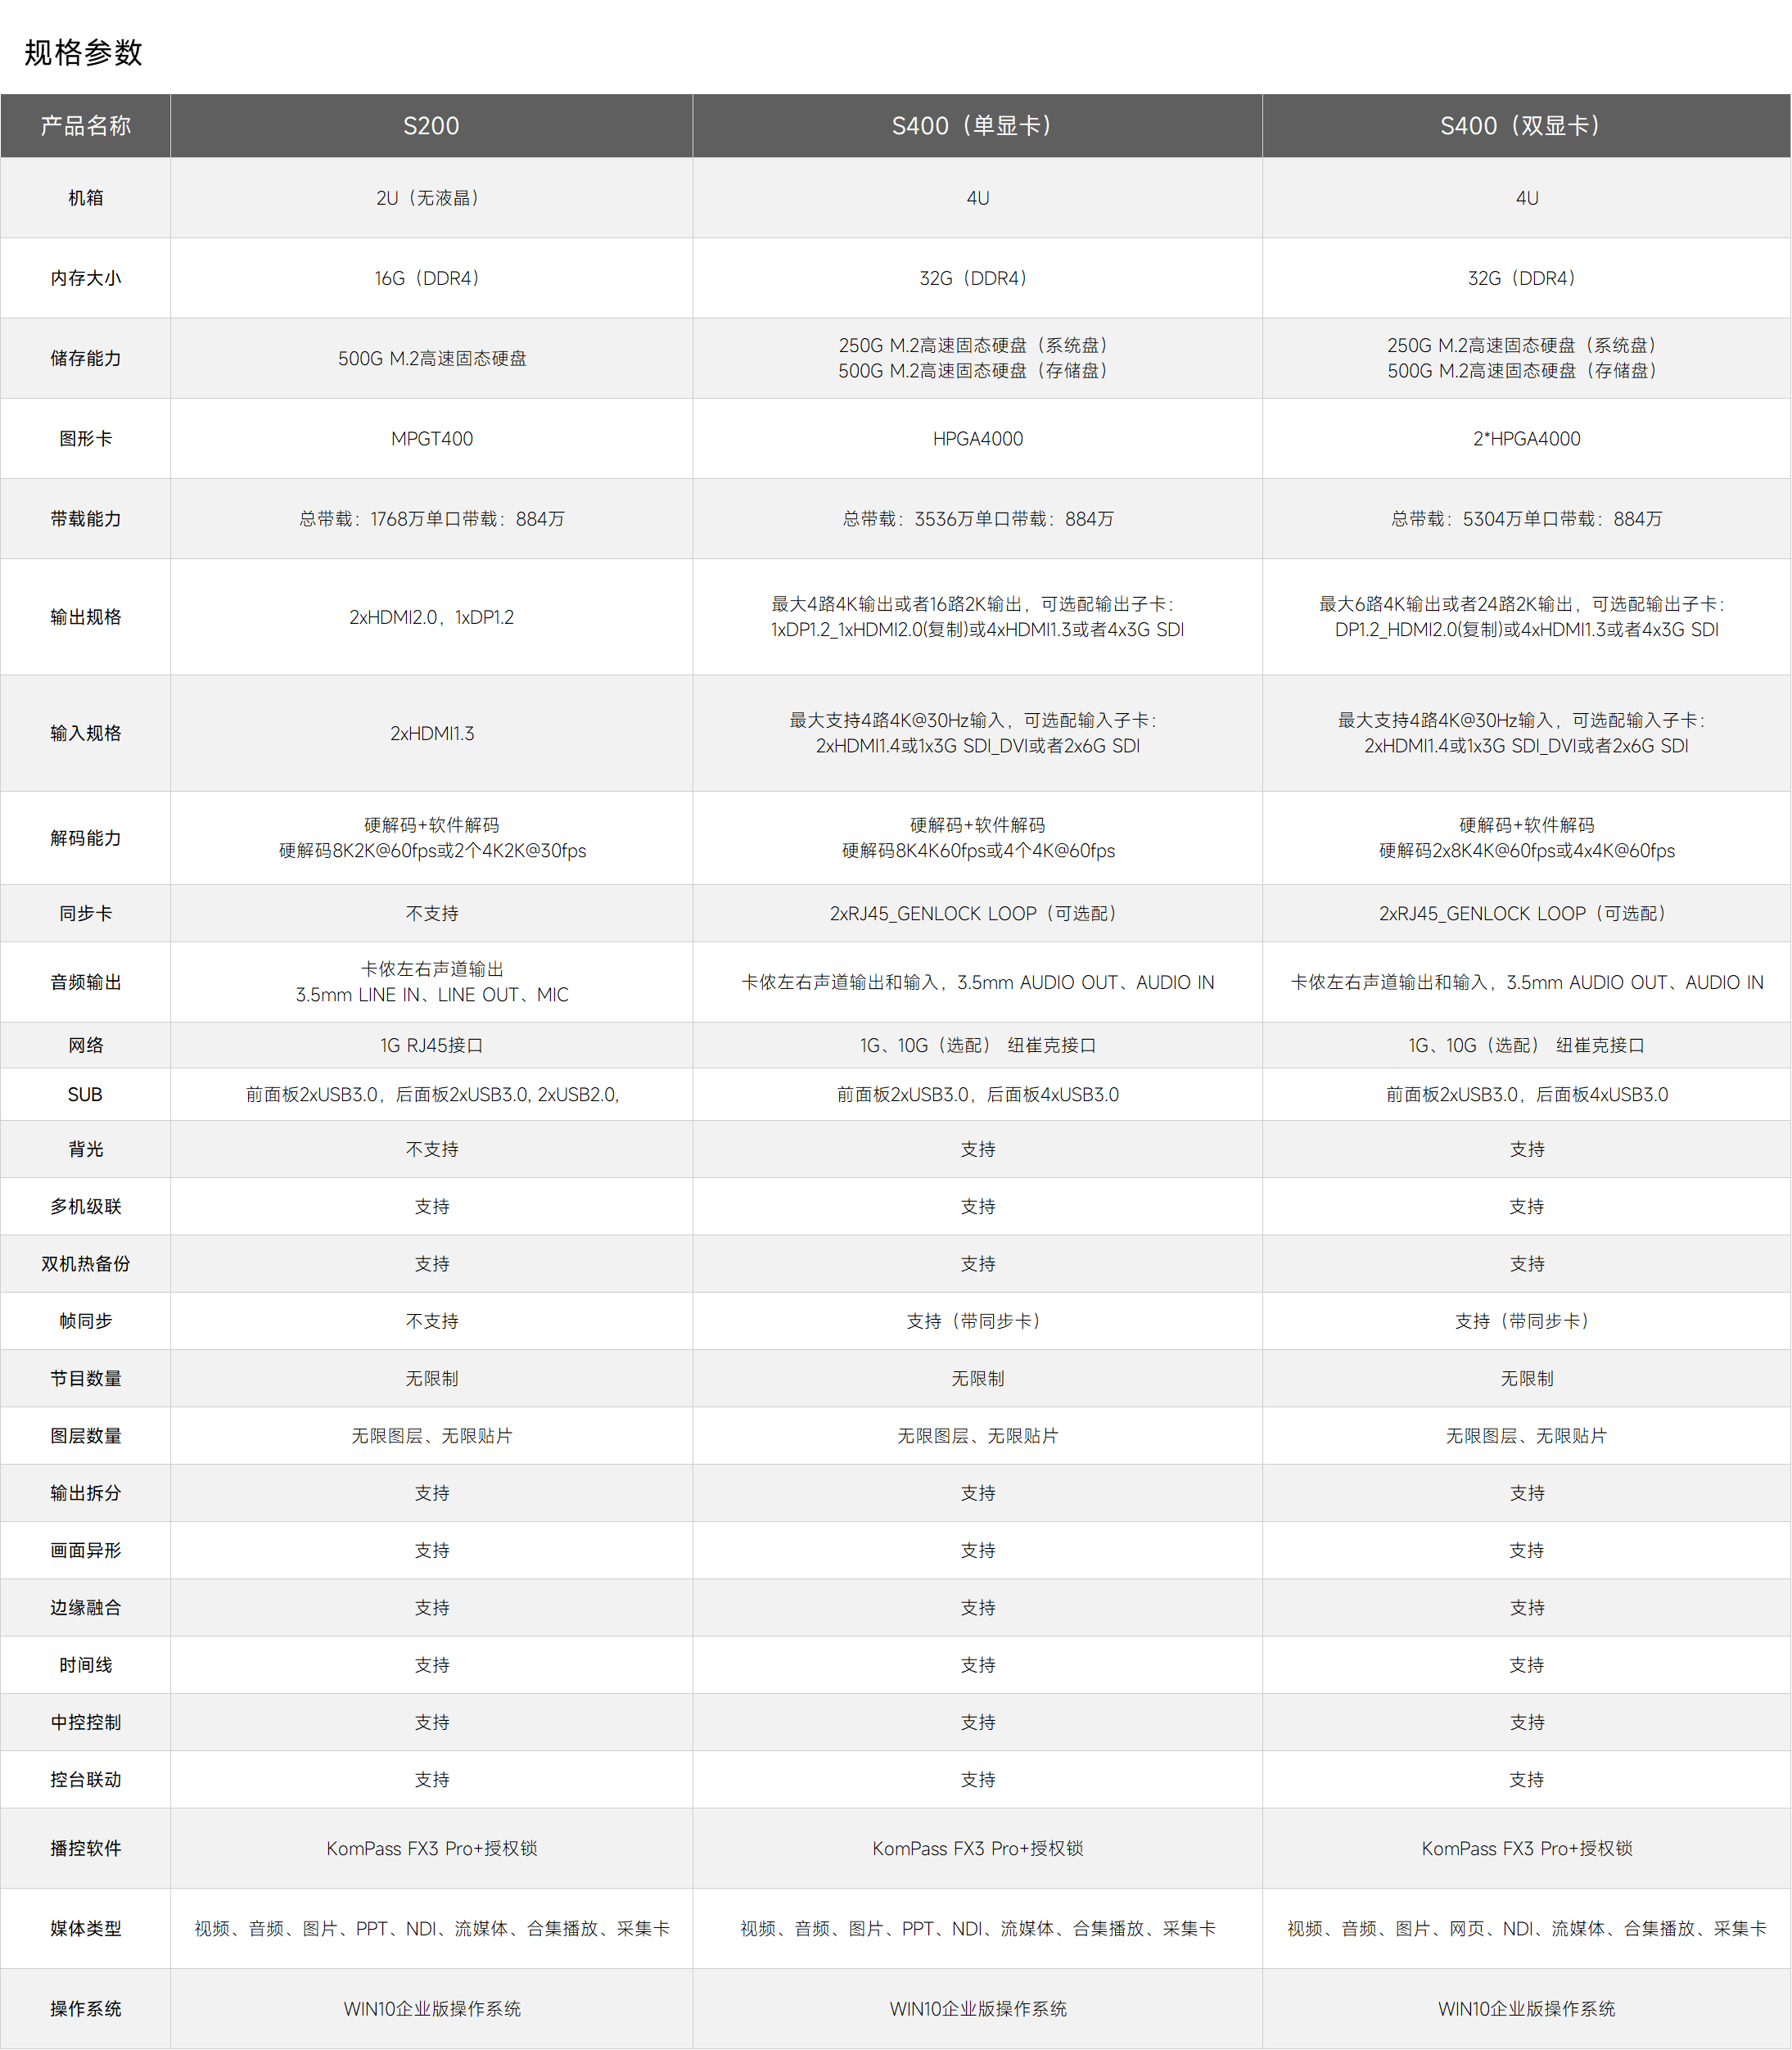Click the SUB row label
Image resolution: width=1792 pixels, height=2050 pixels.
click(x=85, y=1095)
